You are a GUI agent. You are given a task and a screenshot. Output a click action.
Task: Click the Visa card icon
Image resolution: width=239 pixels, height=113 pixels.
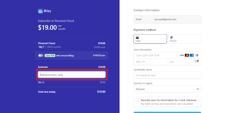coord(182,55)
